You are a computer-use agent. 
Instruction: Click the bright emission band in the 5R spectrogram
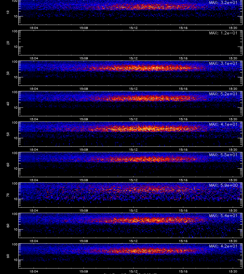coord(145,129)
